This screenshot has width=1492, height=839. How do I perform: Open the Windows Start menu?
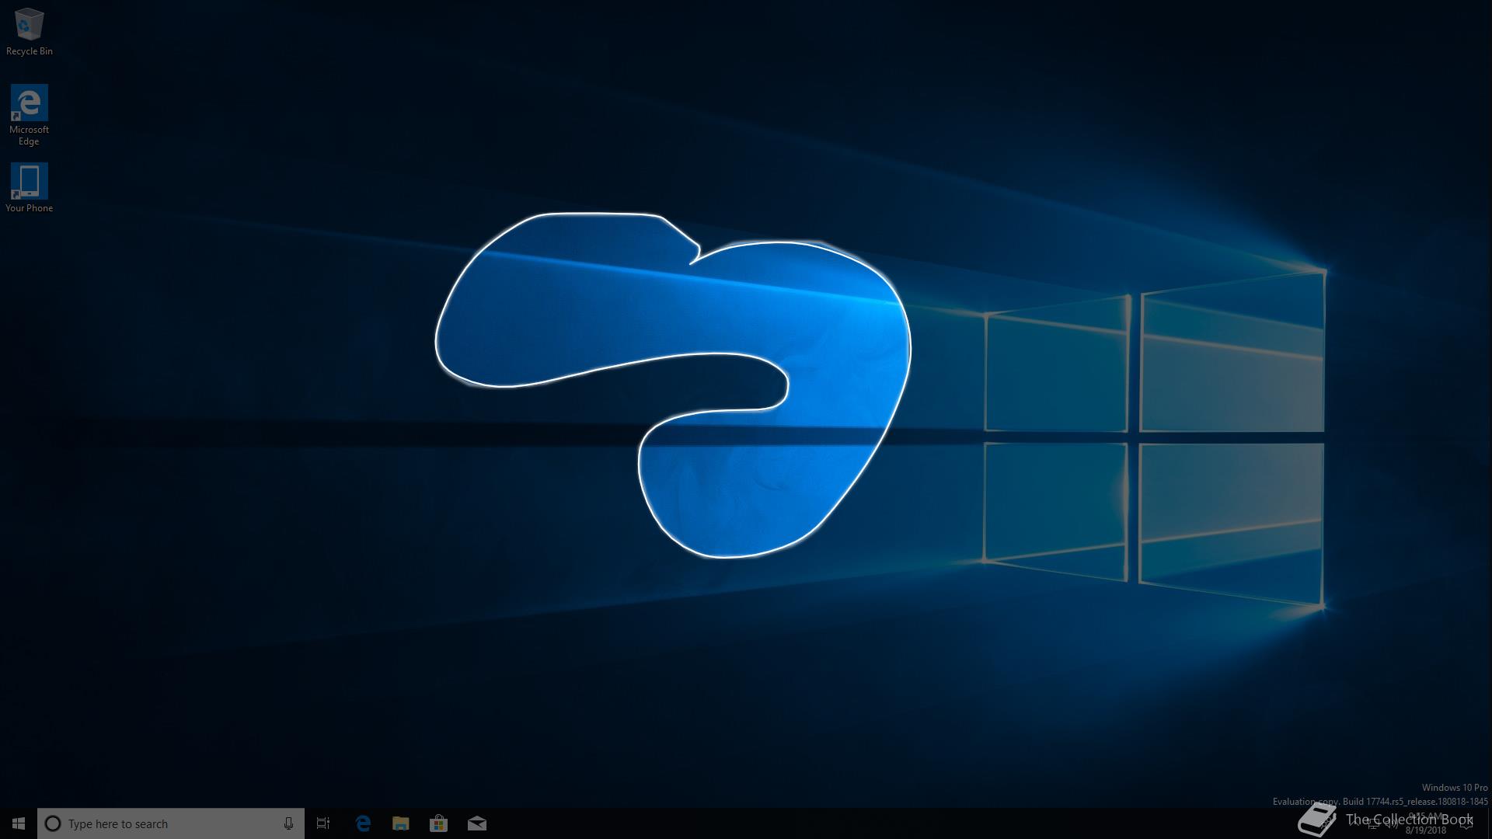point(19,823)
